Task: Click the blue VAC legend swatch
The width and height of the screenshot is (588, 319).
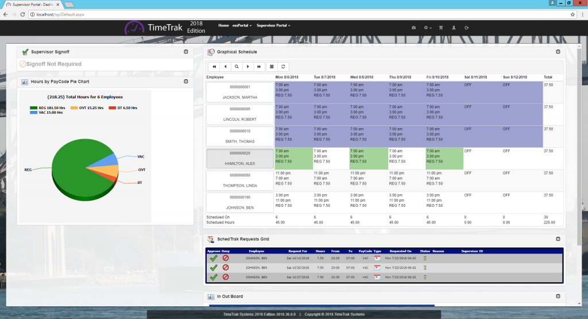Action: pyautogui.click(x=33, y=113)
